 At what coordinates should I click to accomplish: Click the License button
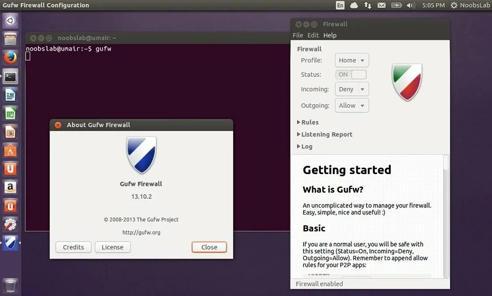tap(113, 247)
